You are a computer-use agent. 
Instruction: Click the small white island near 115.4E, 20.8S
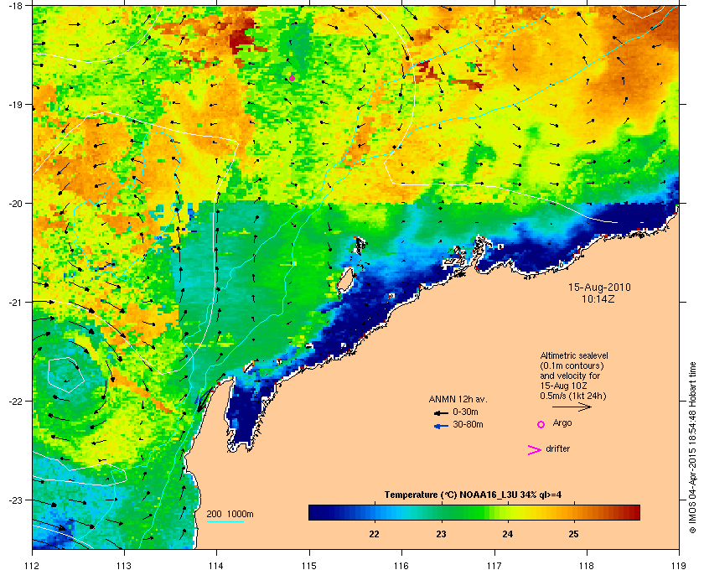pyautogui.click(x=345, y=281)
